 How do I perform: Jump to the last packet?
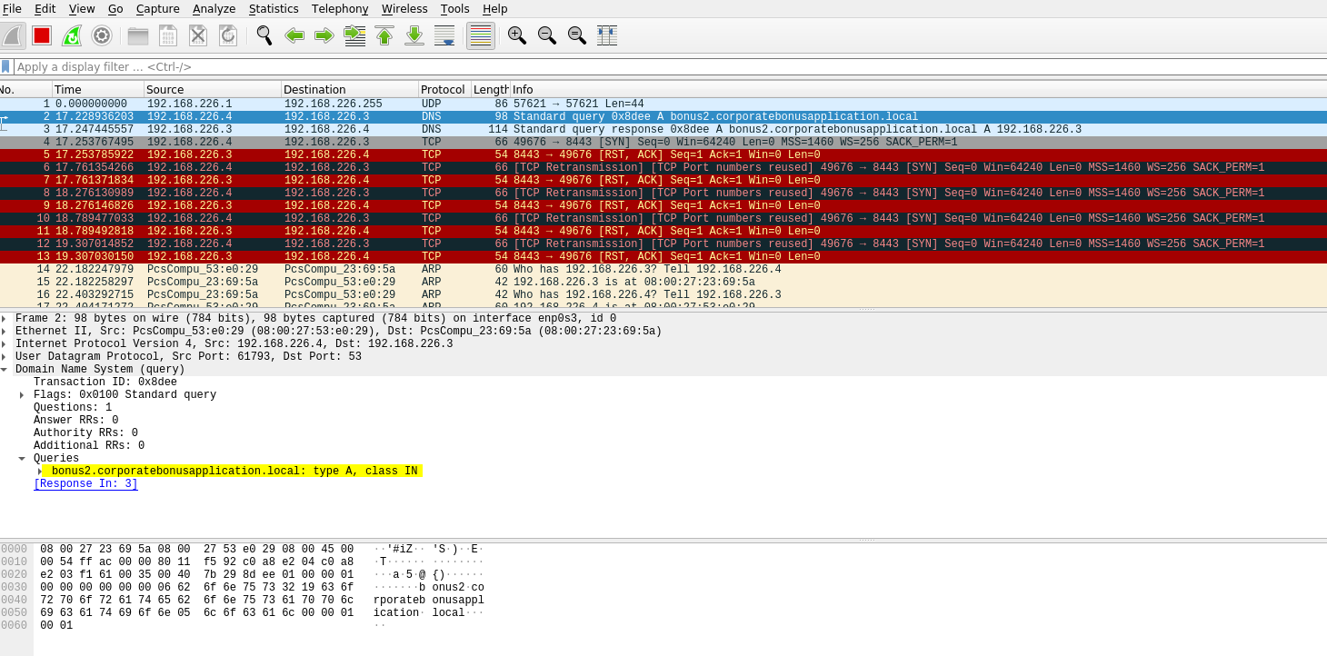(x=414, y=35)
